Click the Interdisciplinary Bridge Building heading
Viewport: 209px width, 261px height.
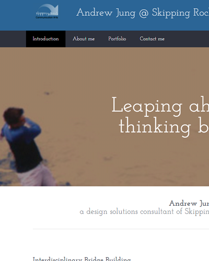click(x=82, y=259)
